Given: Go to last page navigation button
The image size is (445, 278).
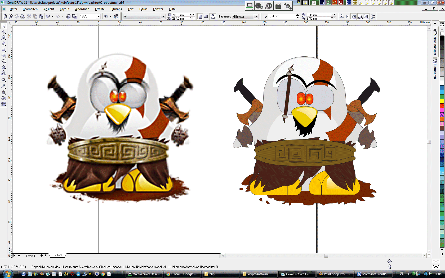Looking at the screenshot, I should (x=46, y=255).
